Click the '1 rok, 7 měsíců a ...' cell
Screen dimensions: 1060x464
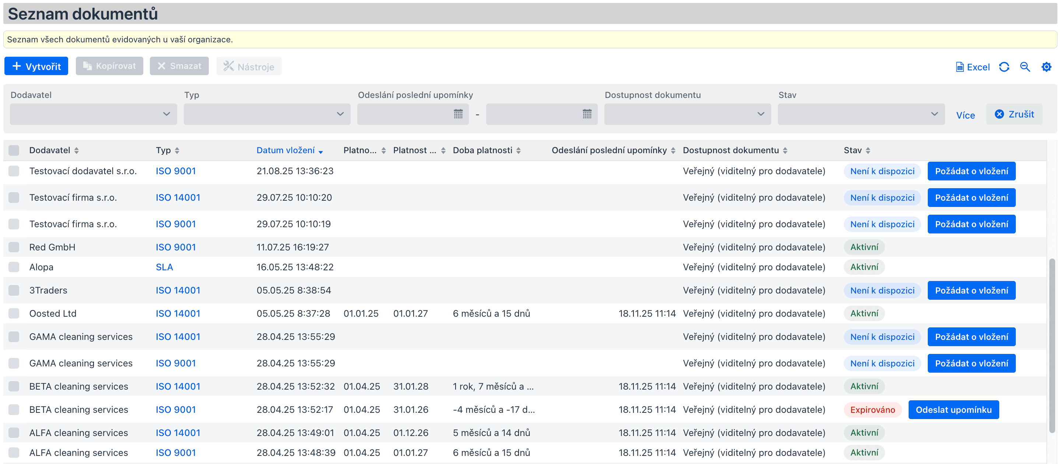point(493,386)
